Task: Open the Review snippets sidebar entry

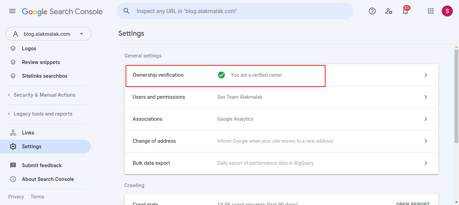Action: pos(40,62)
